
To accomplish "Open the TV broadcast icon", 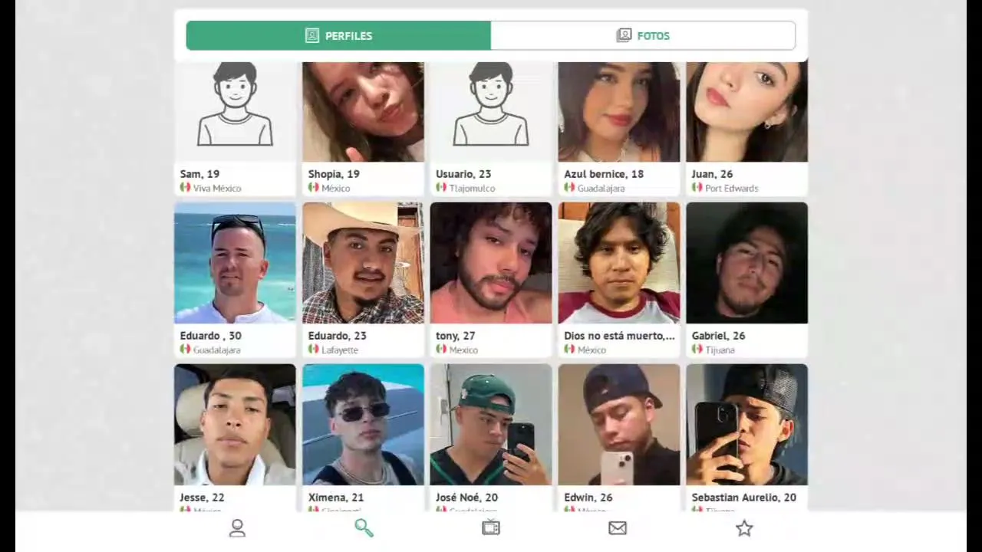I will [491, 527].
